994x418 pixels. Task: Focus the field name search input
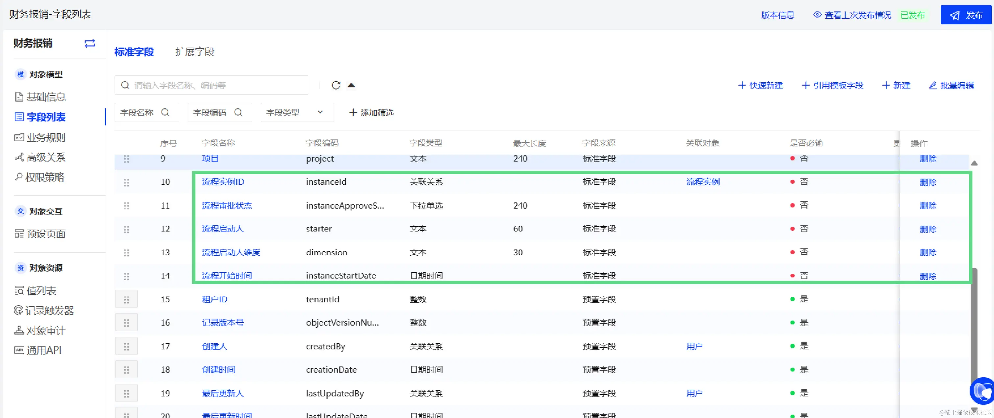pos(216,85)
